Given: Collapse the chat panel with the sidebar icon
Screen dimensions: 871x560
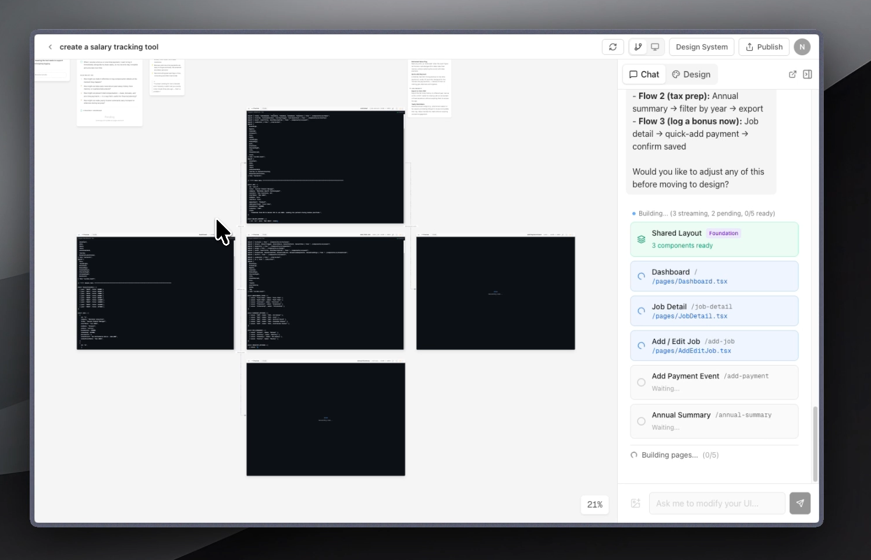Looking at the screenshot, I should click(808, 74).
